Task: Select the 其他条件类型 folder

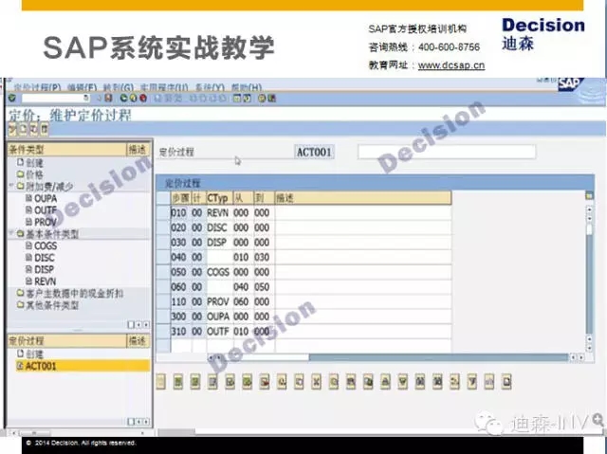Action: [x=48, y=305]
